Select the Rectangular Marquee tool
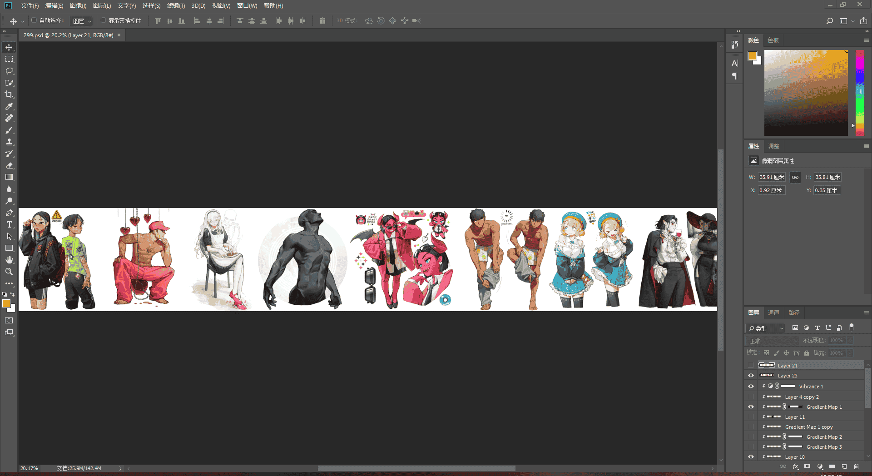 point(9,59)
